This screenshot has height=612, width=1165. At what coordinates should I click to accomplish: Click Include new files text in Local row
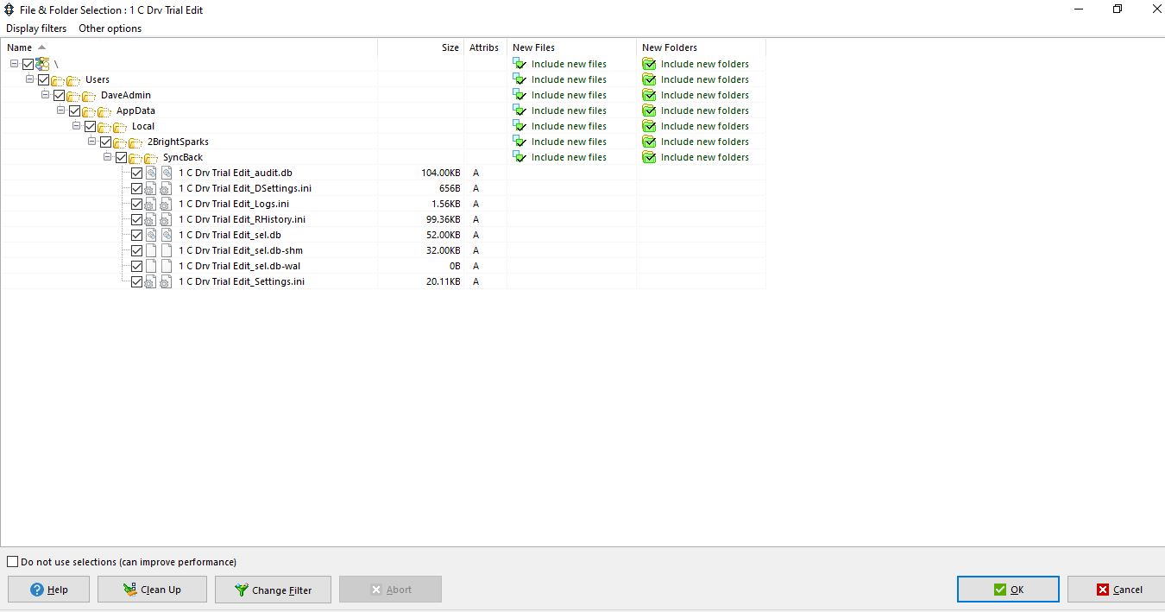coord(569,126)
